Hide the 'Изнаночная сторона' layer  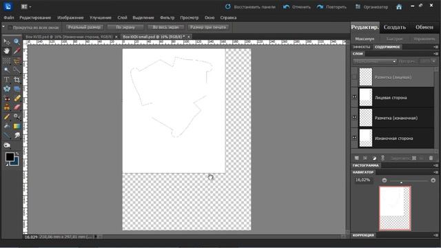coord(354,138)
